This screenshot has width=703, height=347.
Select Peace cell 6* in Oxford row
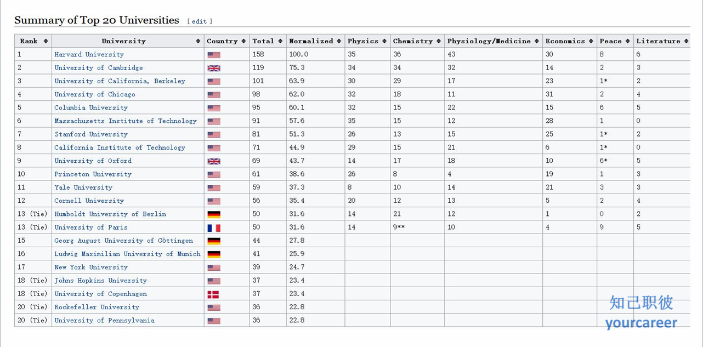[604, 161]
